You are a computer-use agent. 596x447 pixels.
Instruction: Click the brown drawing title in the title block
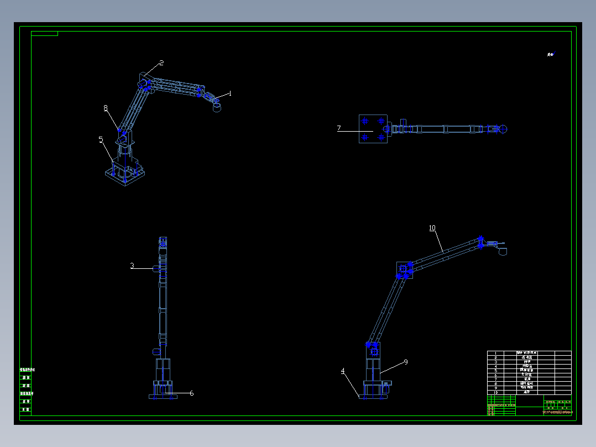click(558, 412)
